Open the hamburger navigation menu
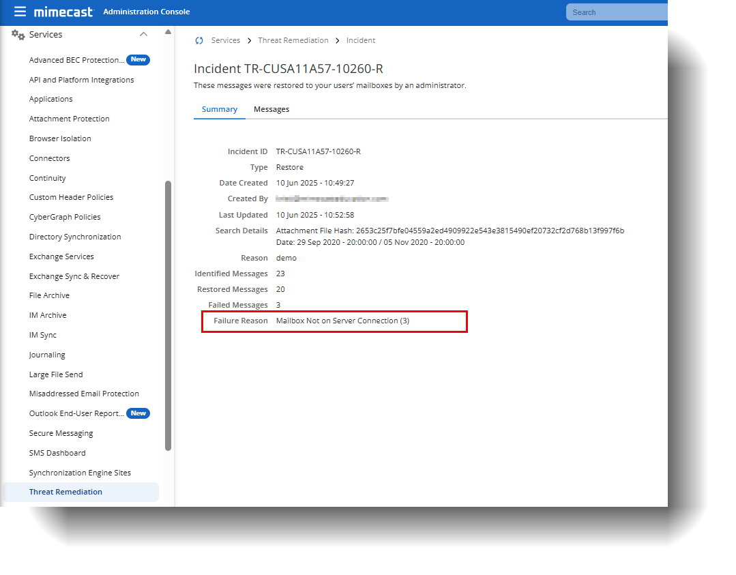The width and height of the screenshot is (736, 575). click(x=20, y=12)
